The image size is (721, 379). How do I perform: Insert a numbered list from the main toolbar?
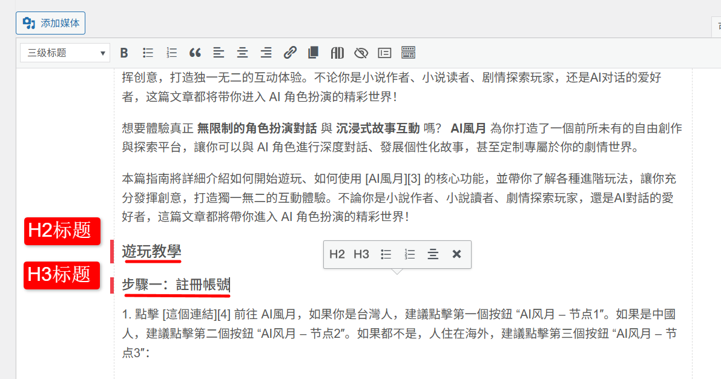point(171,53)
